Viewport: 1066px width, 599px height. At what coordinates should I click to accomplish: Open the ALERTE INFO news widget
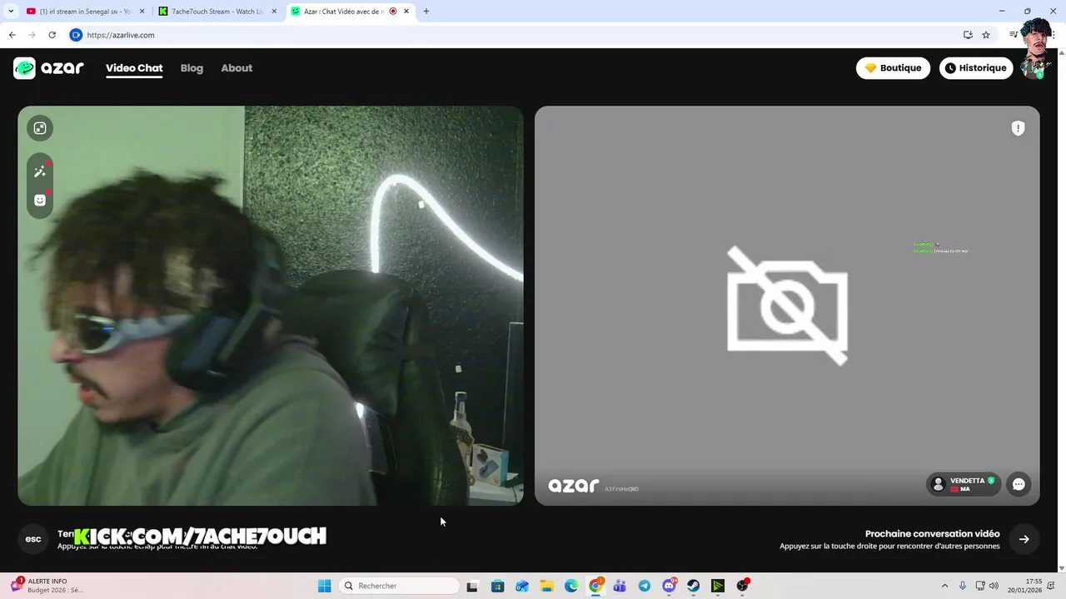48,586
